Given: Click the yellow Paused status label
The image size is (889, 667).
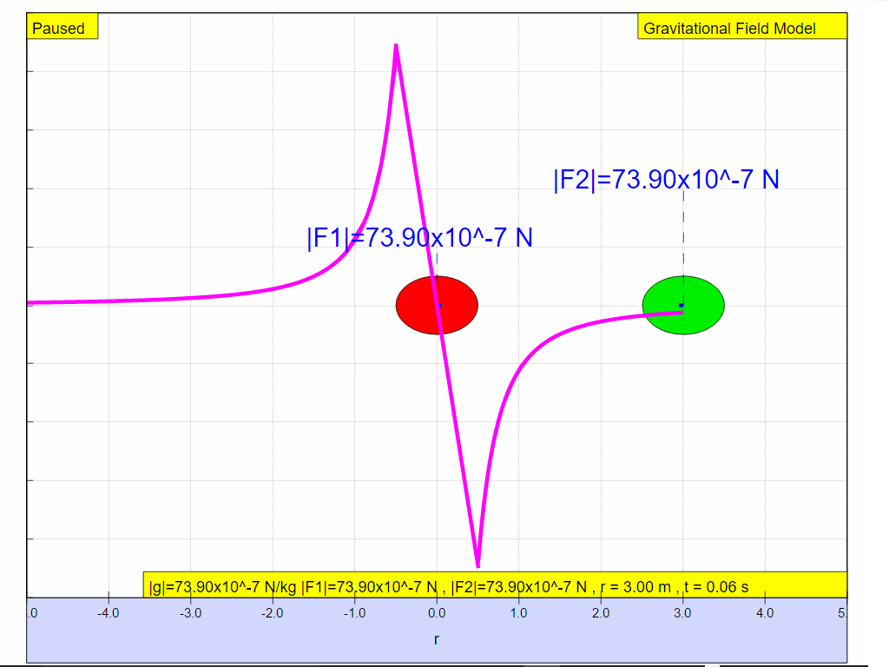Looking at the screenshot, I should coord(59,28).
